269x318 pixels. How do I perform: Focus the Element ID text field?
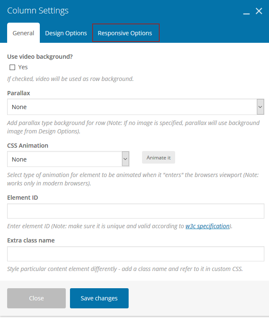point(135,211)
